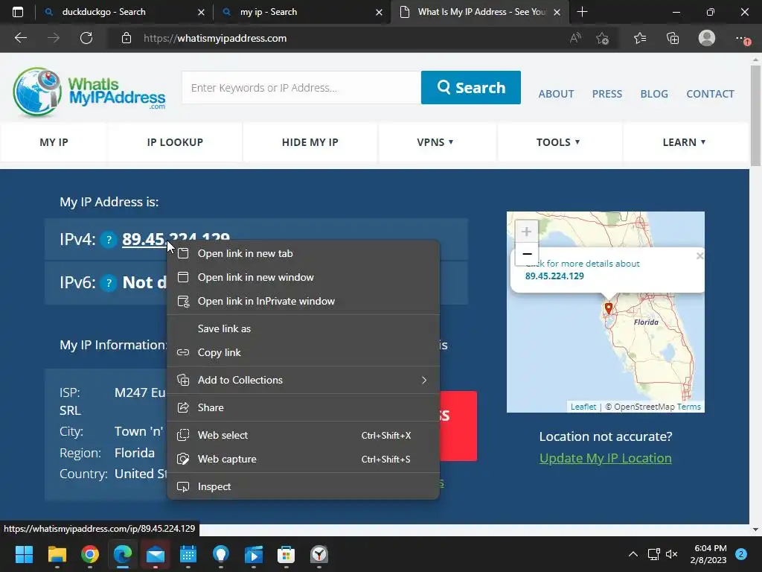Zoom out on the map
The width and height of the screenshot is (762, 572).
(x=527, y=254)
